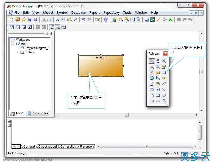213x164 pixels.
Task: Select the Pointer tool in Palette
Action: pyautogui.click(x=152, y=61)
